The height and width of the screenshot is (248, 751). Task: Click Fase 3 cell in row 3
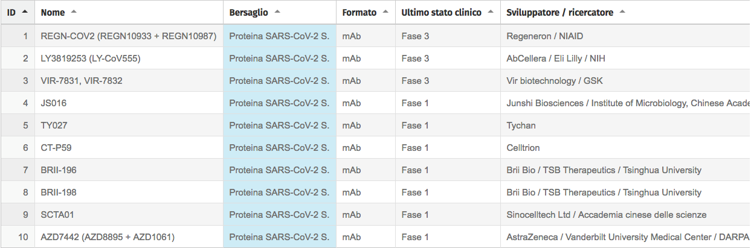point(416,81)
